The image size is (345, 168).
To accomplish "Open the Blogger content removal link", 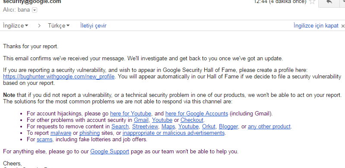I will point(228,127).
